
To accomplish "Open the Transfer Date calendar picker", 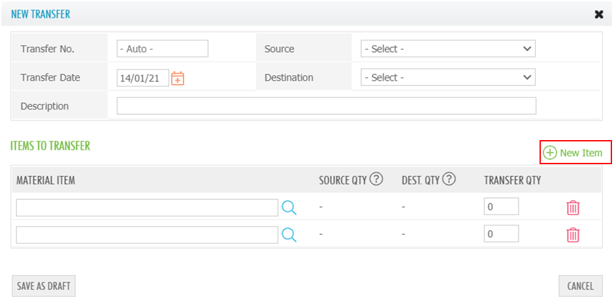I will [178, 78].
